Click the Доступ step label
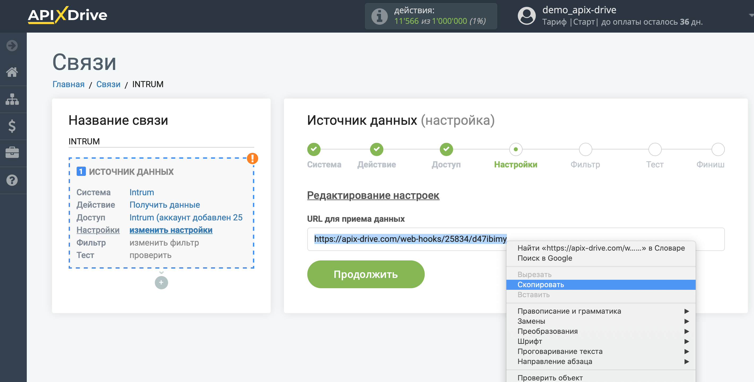Image resolution: width=754 pixels, height=382 pixels. pos(446,165)
